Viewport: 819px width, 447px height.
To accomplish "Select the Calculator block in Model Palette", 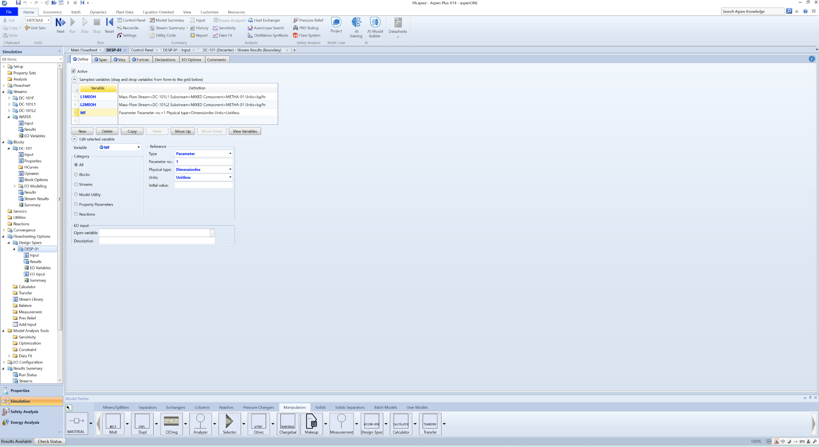I will 401,423.
